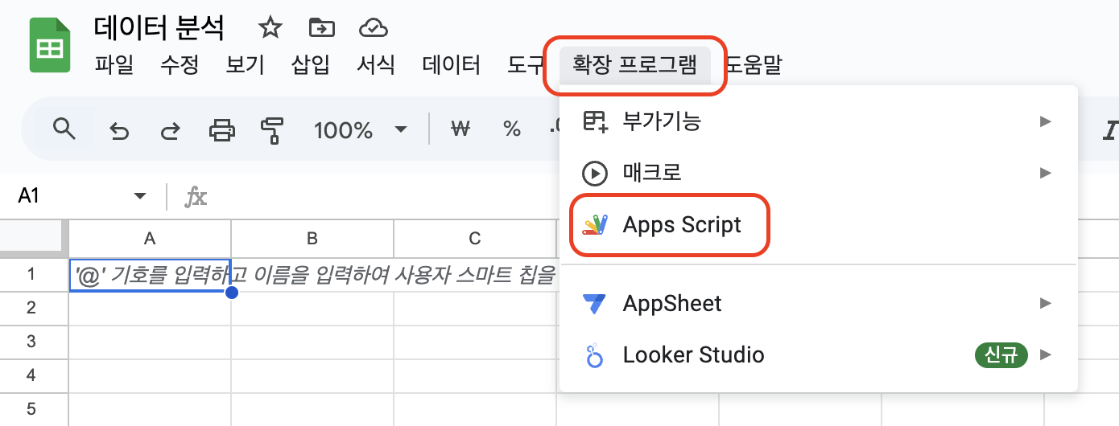Click the move to folder icon
The image size is (1119, 426).
(322, 29)
